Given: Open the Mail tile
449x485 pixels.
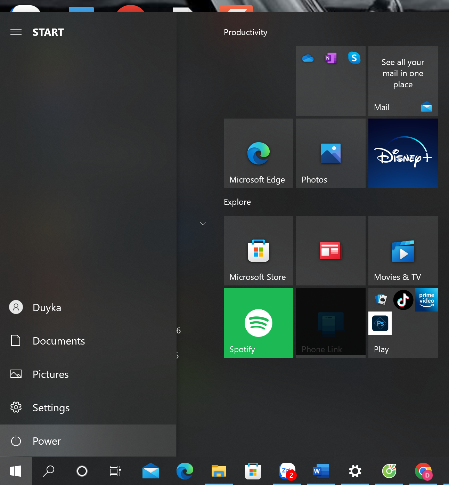Looking at the screenshot, I should tap(403, 81).
